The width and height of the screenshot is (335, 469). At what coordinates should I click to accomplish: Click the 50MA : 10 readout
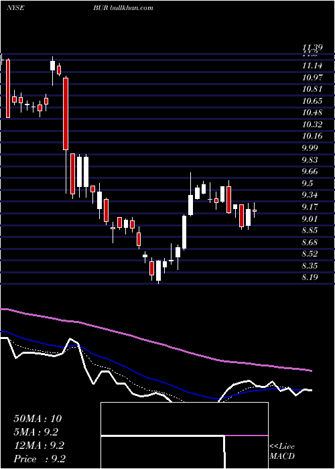[38, 419]
